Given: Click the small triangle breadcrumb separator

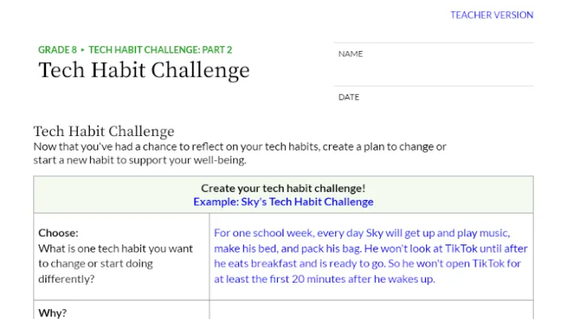Looking at the screenshot, I should [83, 49].
